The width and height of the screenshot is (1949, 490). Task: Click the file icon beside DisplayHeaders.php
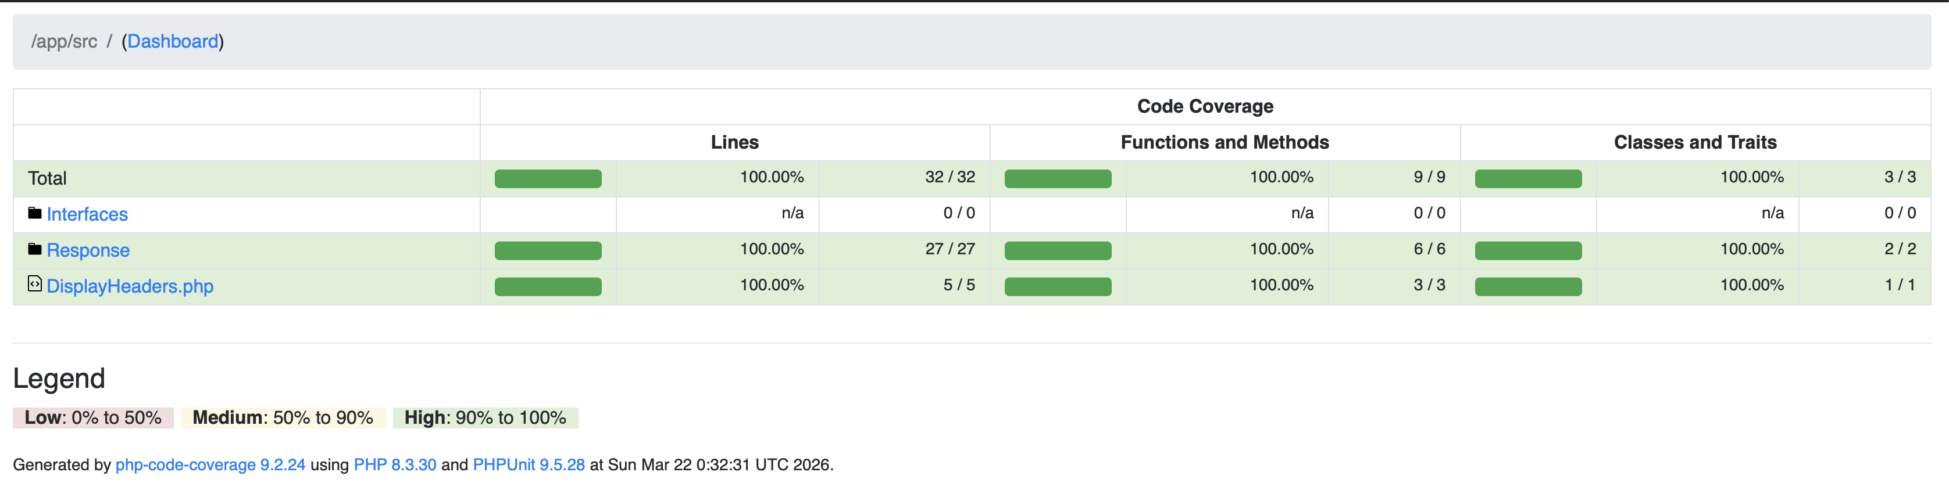click(35, 284)
